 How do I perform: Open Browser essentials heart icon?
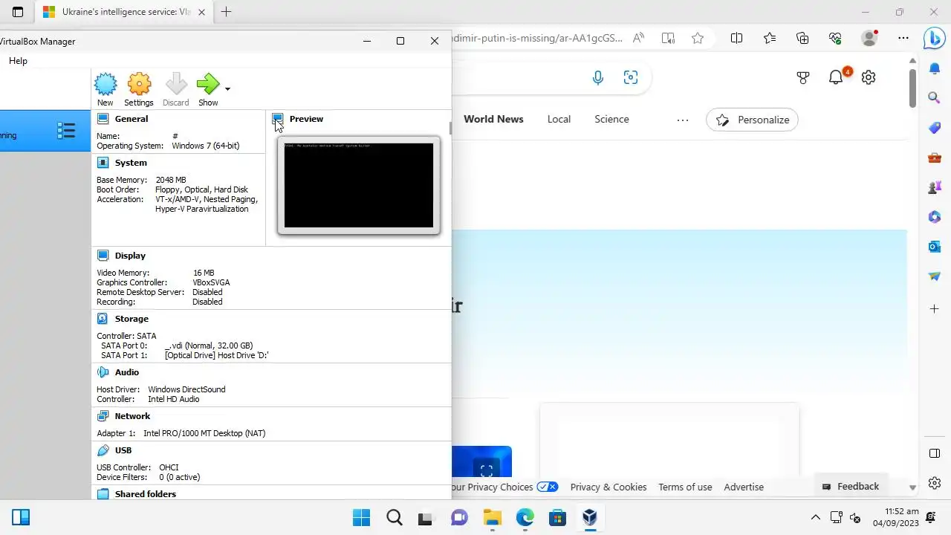click(x=835, y=39)
